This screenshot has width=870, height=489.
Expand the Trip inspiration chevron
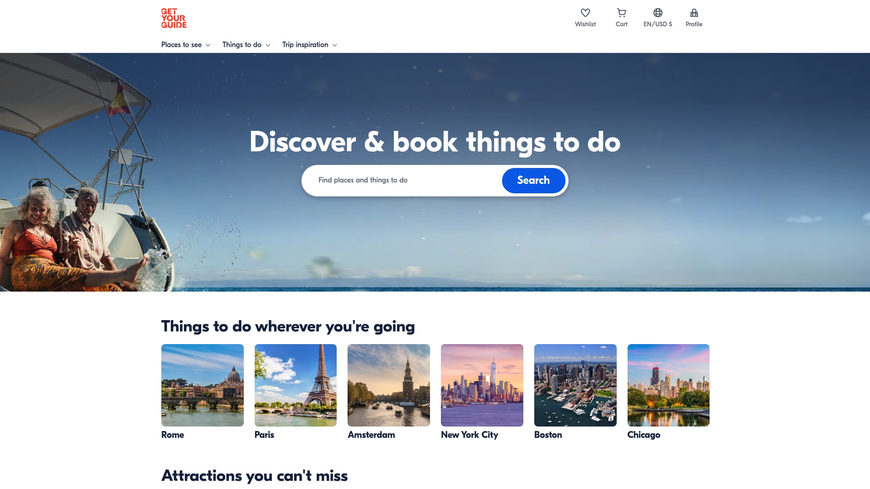coord(335,45)
